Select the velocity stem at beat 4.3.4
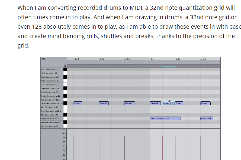The image size is (241, 160). point(124,148)
